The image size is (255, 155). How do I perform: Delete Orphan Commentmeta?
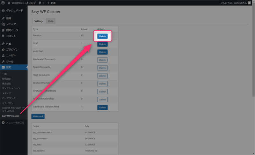(102, 92)
